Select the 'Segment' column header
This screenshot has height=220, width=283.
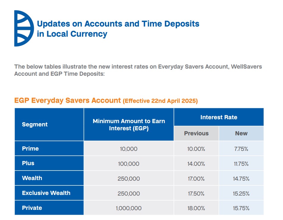[x=35, y=124]
